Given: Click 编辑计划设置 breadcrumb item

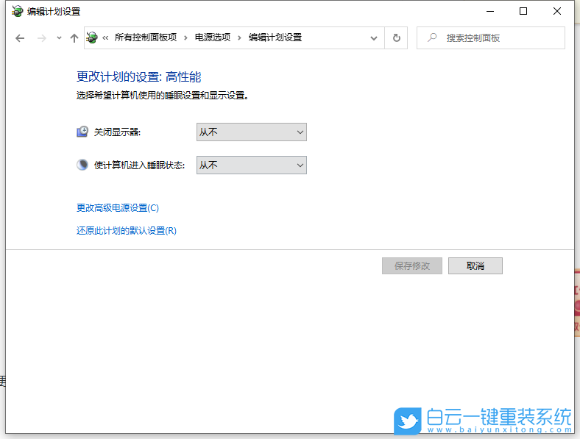Looking at the screenshot, I should 275,38.
